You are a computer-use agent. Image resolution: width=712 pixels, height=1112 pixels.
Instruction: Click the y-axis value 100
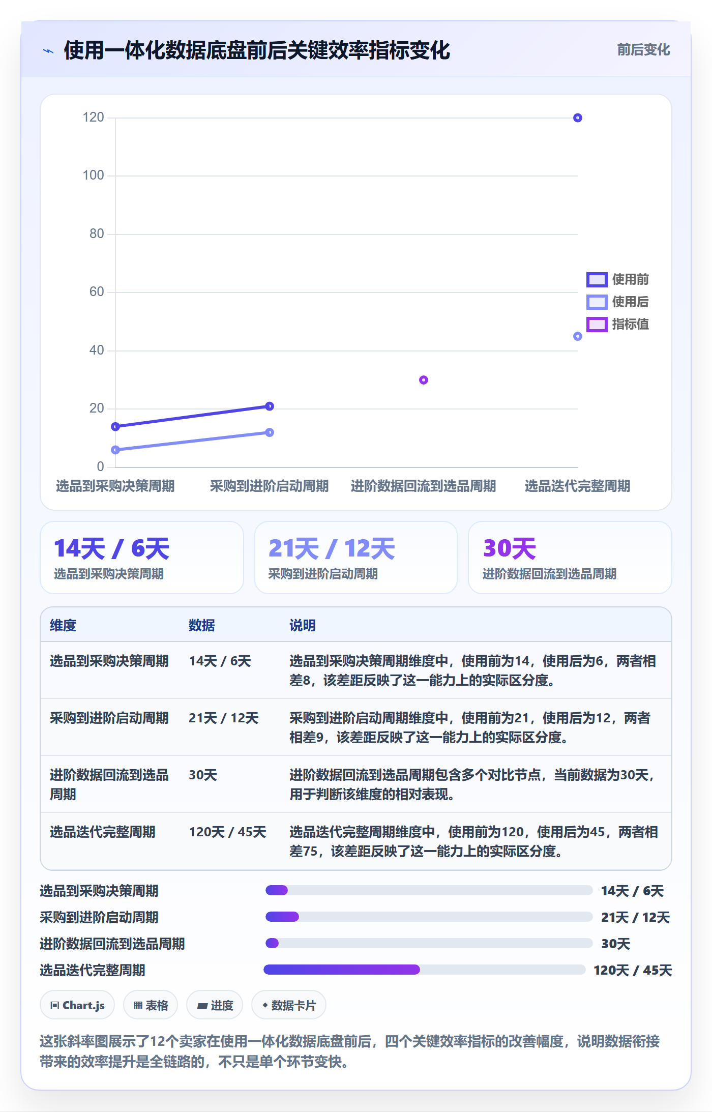[x=93, y=175]
